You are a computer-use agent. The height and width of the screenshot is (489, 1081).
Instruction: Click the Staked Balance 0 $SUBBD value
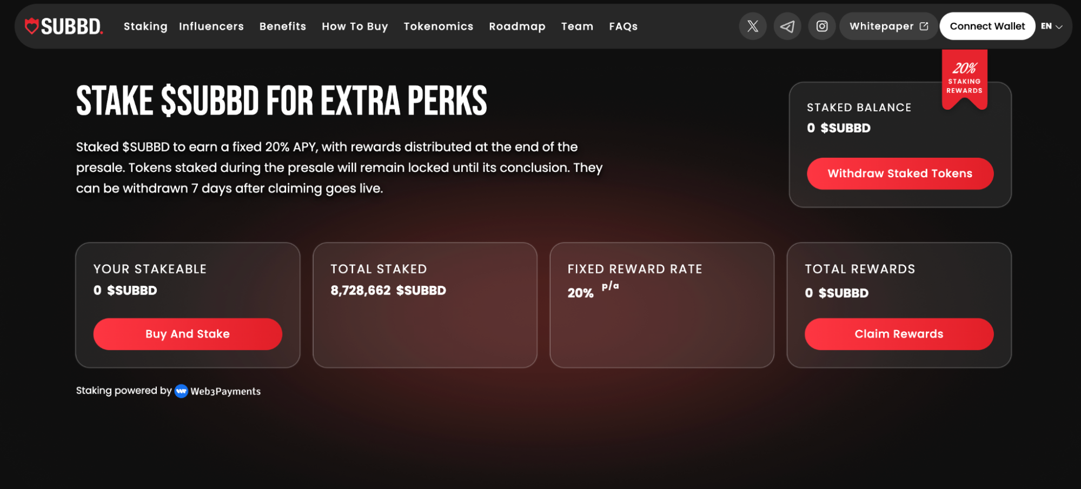click(839, 128)
